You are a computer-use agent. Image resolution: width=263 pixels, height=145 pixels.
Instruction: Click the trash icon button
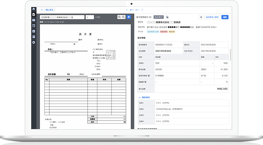(201, 17)
